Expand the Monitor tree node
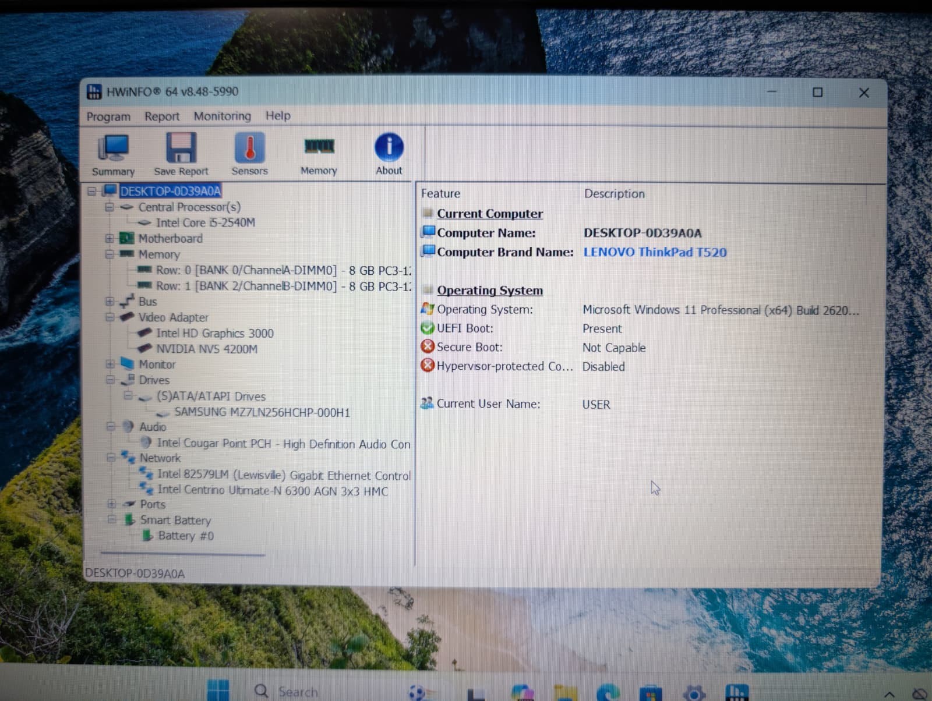Viewport: 932px width, 701px height. (110, 364)
